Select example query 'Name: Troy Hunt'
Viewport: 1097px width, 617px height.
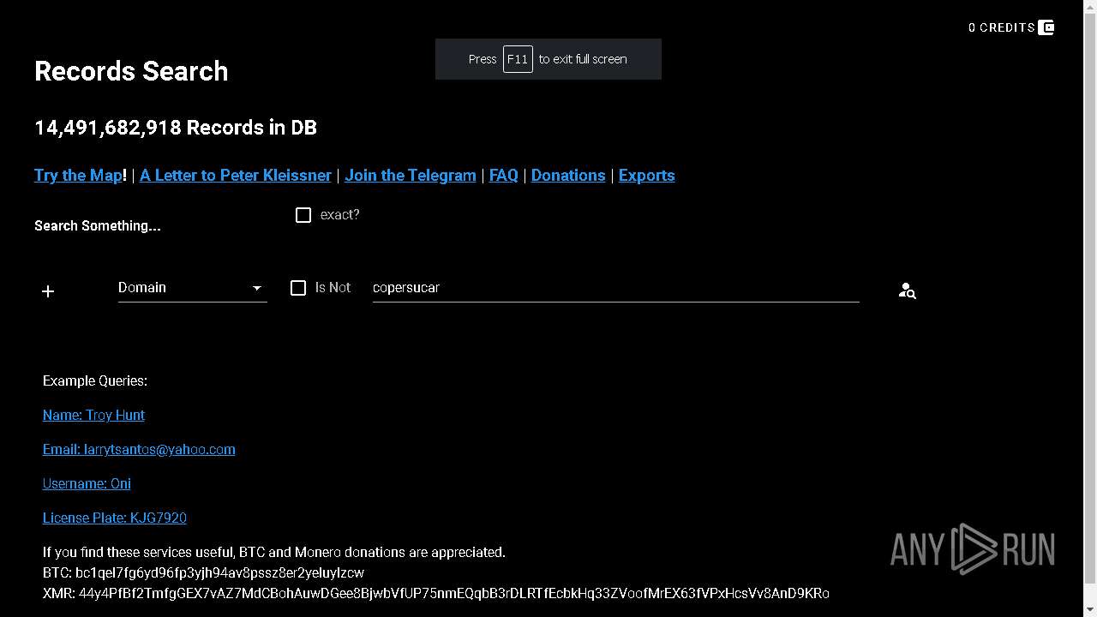93,415
